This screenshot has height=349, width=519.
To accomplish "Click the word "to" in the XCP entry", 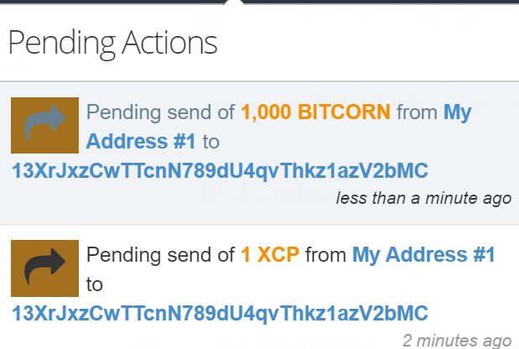I will tap(95, 284).
